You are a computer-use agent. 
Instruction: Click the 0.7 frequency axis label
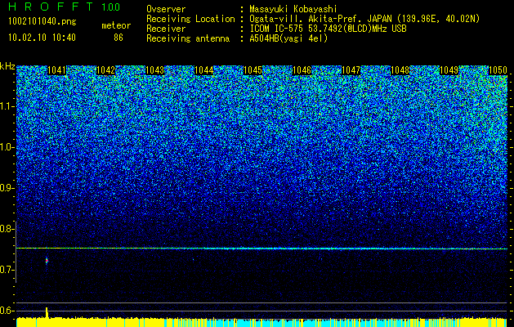(x=7, y=270)
